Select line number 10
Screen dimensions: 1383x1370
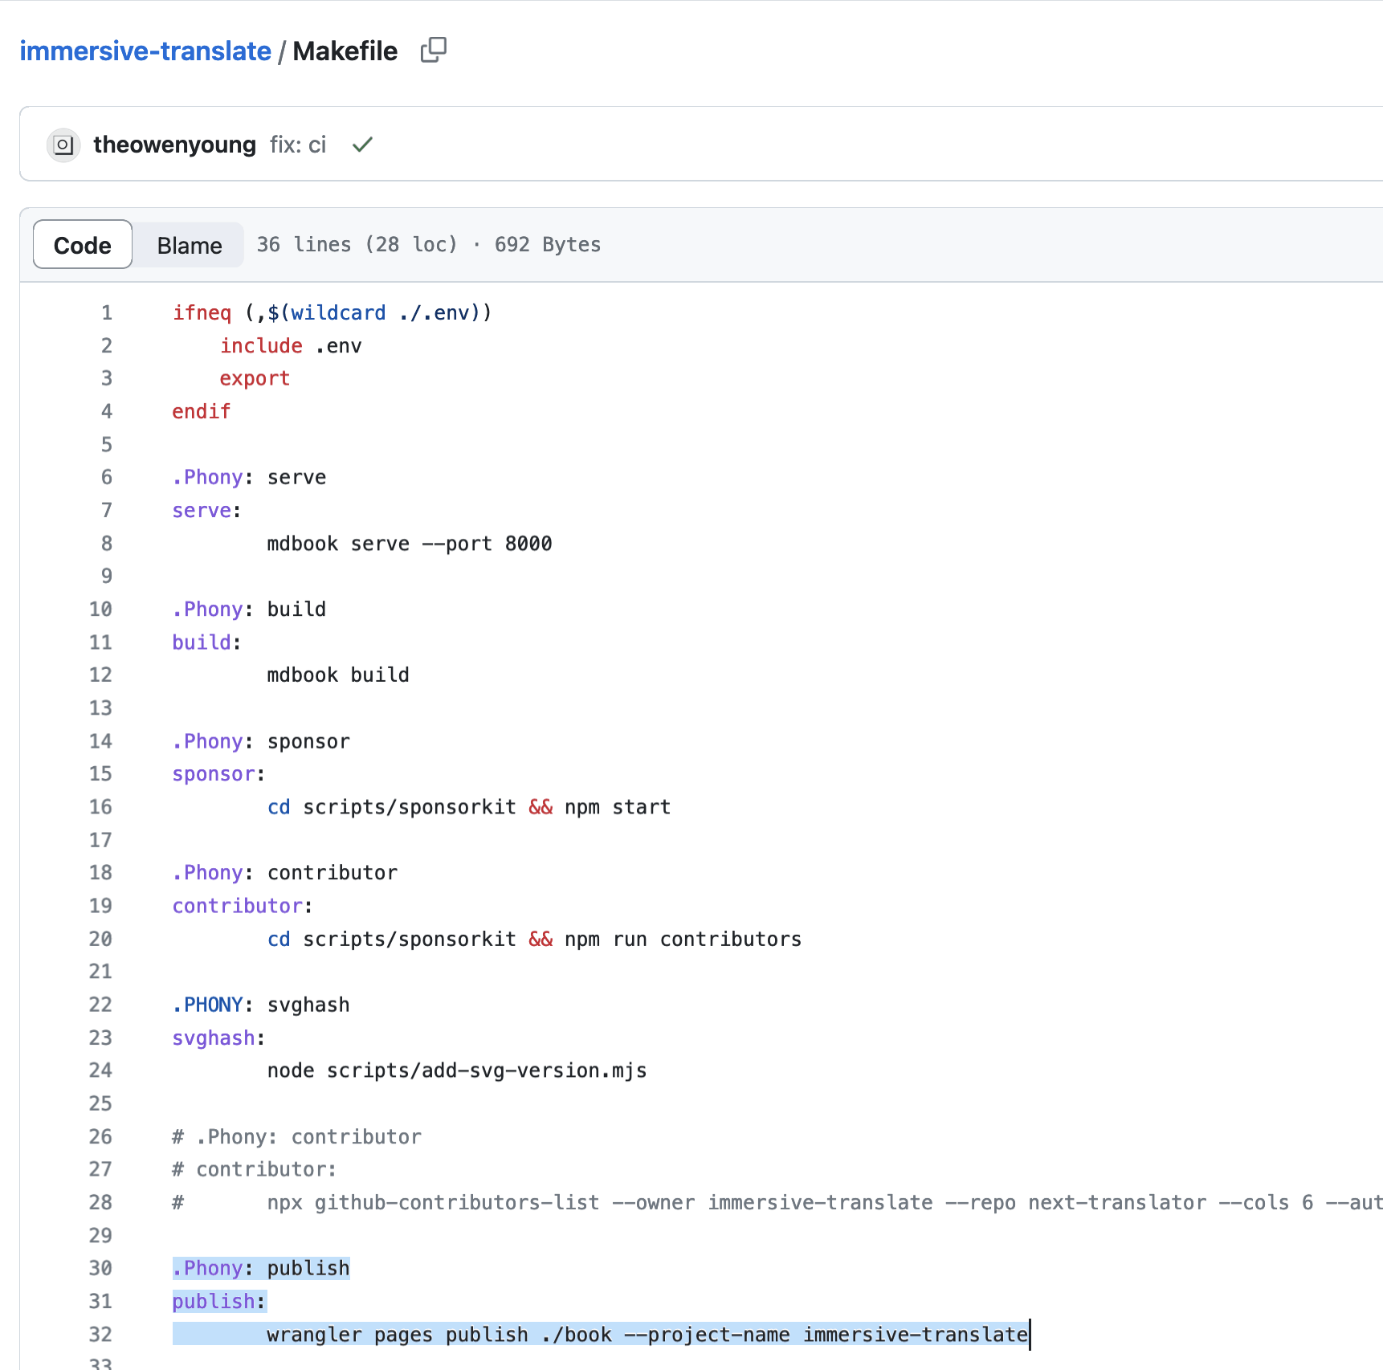(x=100, y=609)
